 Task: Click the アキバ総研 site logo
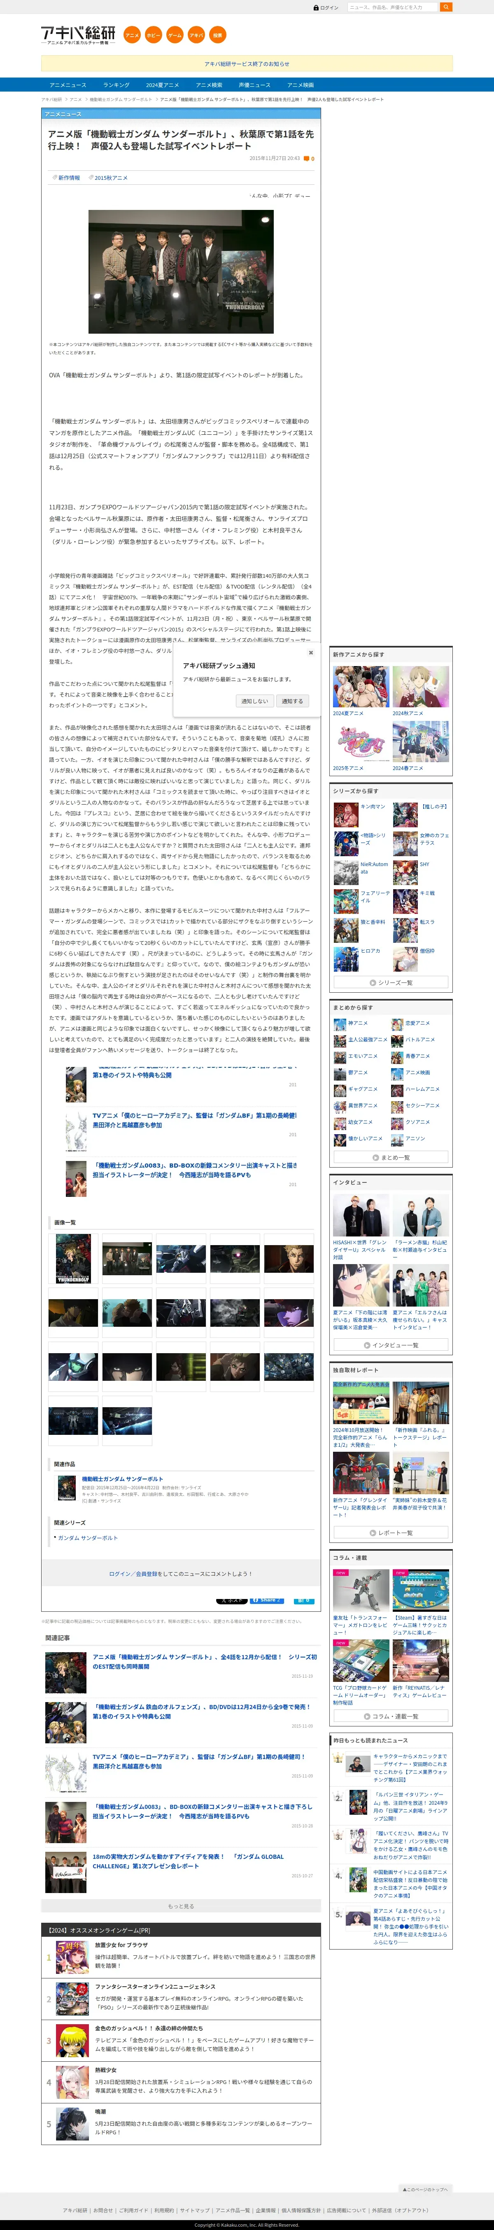coord(78,35)
